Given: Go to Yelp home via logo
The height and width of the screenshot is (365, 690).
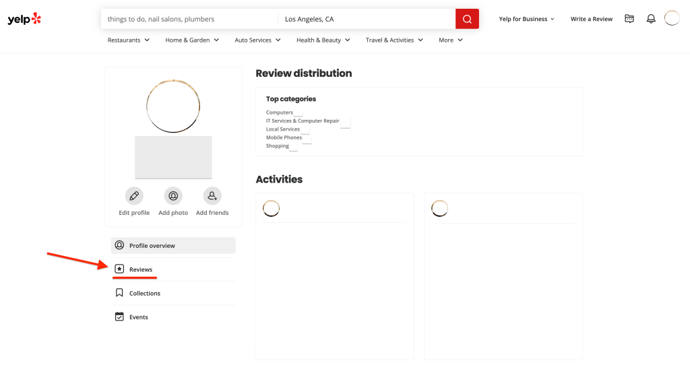Looking at the screenshot, I should 24,19.
